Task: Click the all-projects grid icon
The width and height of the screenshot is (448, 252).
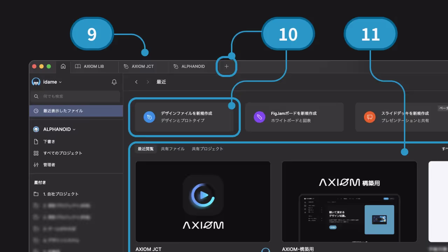Action: point(36,153)
